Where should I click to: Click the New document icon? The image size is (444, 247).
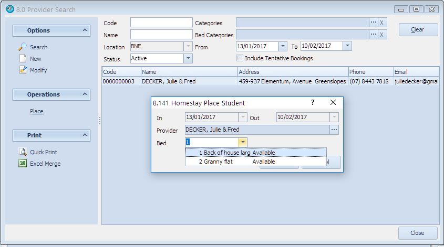pyautogui.click(x=23, y=58)
